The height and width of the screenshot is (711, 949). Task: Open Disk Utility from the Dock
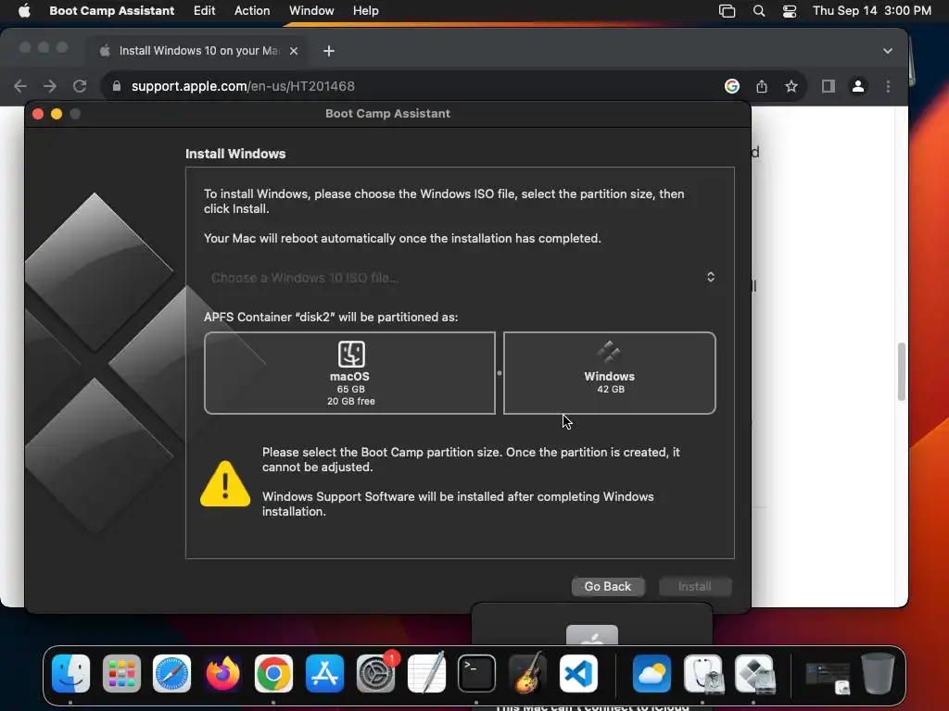point(703,674)
